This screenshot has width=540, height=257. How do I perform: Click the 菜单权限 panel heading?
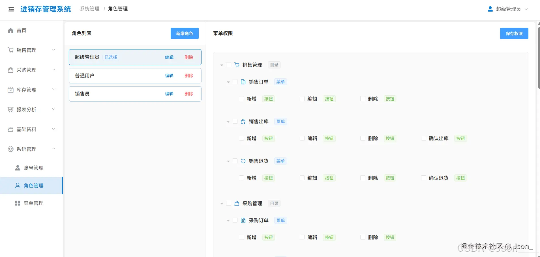click(x=223, y=33)
